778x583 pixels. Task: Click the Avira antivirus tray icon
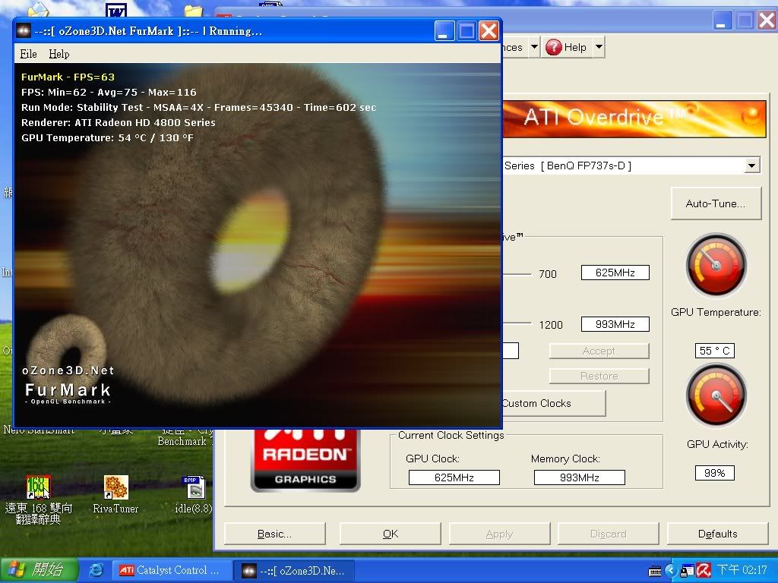704,570
